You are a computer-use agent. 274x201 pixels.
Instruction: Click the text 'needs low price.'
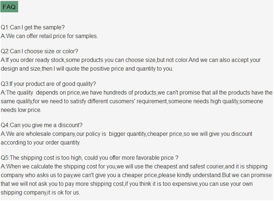point(21,110)
